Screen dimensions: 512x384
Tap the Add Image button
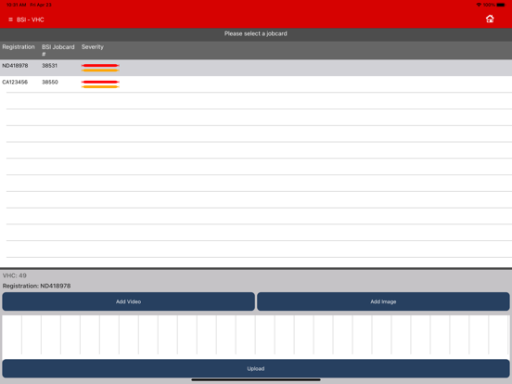coord(383,301)
